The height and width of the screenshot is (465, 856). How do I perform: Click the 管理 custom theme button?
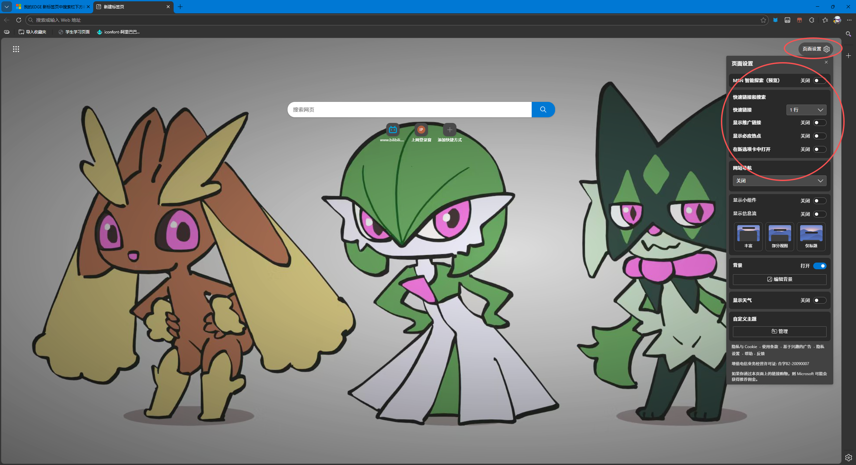[779, 331]
